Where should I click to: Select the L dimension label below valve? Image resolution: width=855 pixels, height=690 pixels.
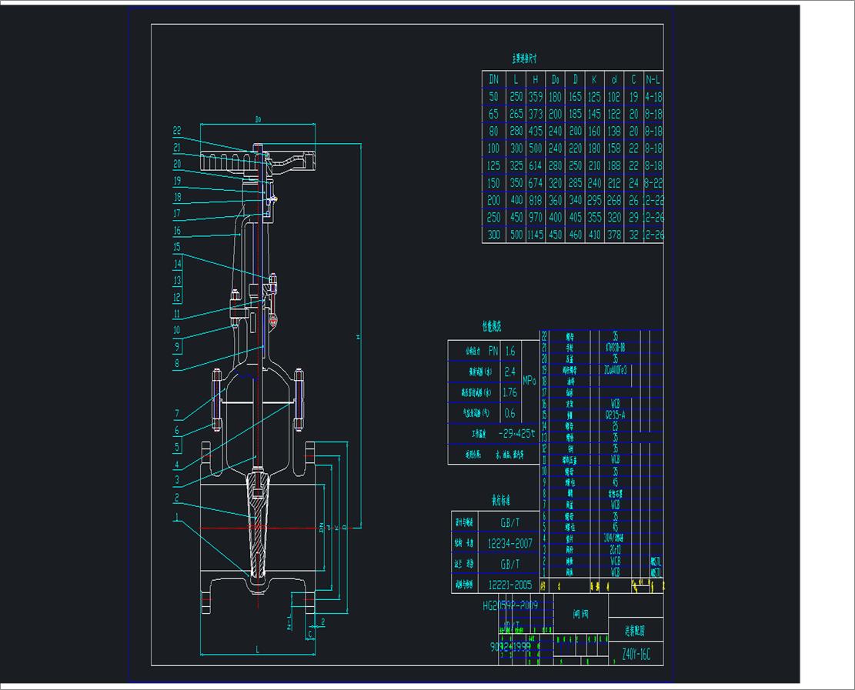pos(256,650)
